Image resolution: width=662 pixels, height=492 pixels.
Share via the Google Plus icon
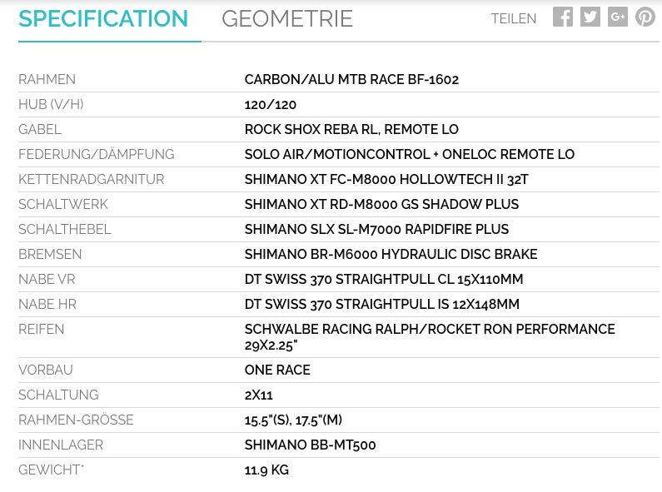click(618, 17)
